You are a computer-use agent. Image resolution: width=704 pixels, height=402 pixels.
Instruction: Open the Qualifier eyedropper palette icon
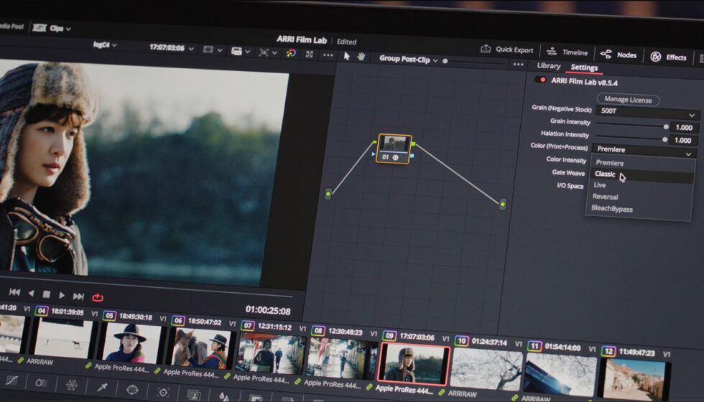point(102,387)
